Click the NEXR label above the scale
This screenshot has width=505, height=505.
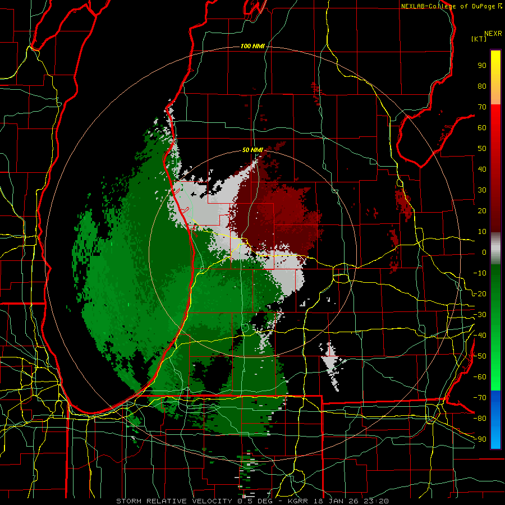click(493, 34)
